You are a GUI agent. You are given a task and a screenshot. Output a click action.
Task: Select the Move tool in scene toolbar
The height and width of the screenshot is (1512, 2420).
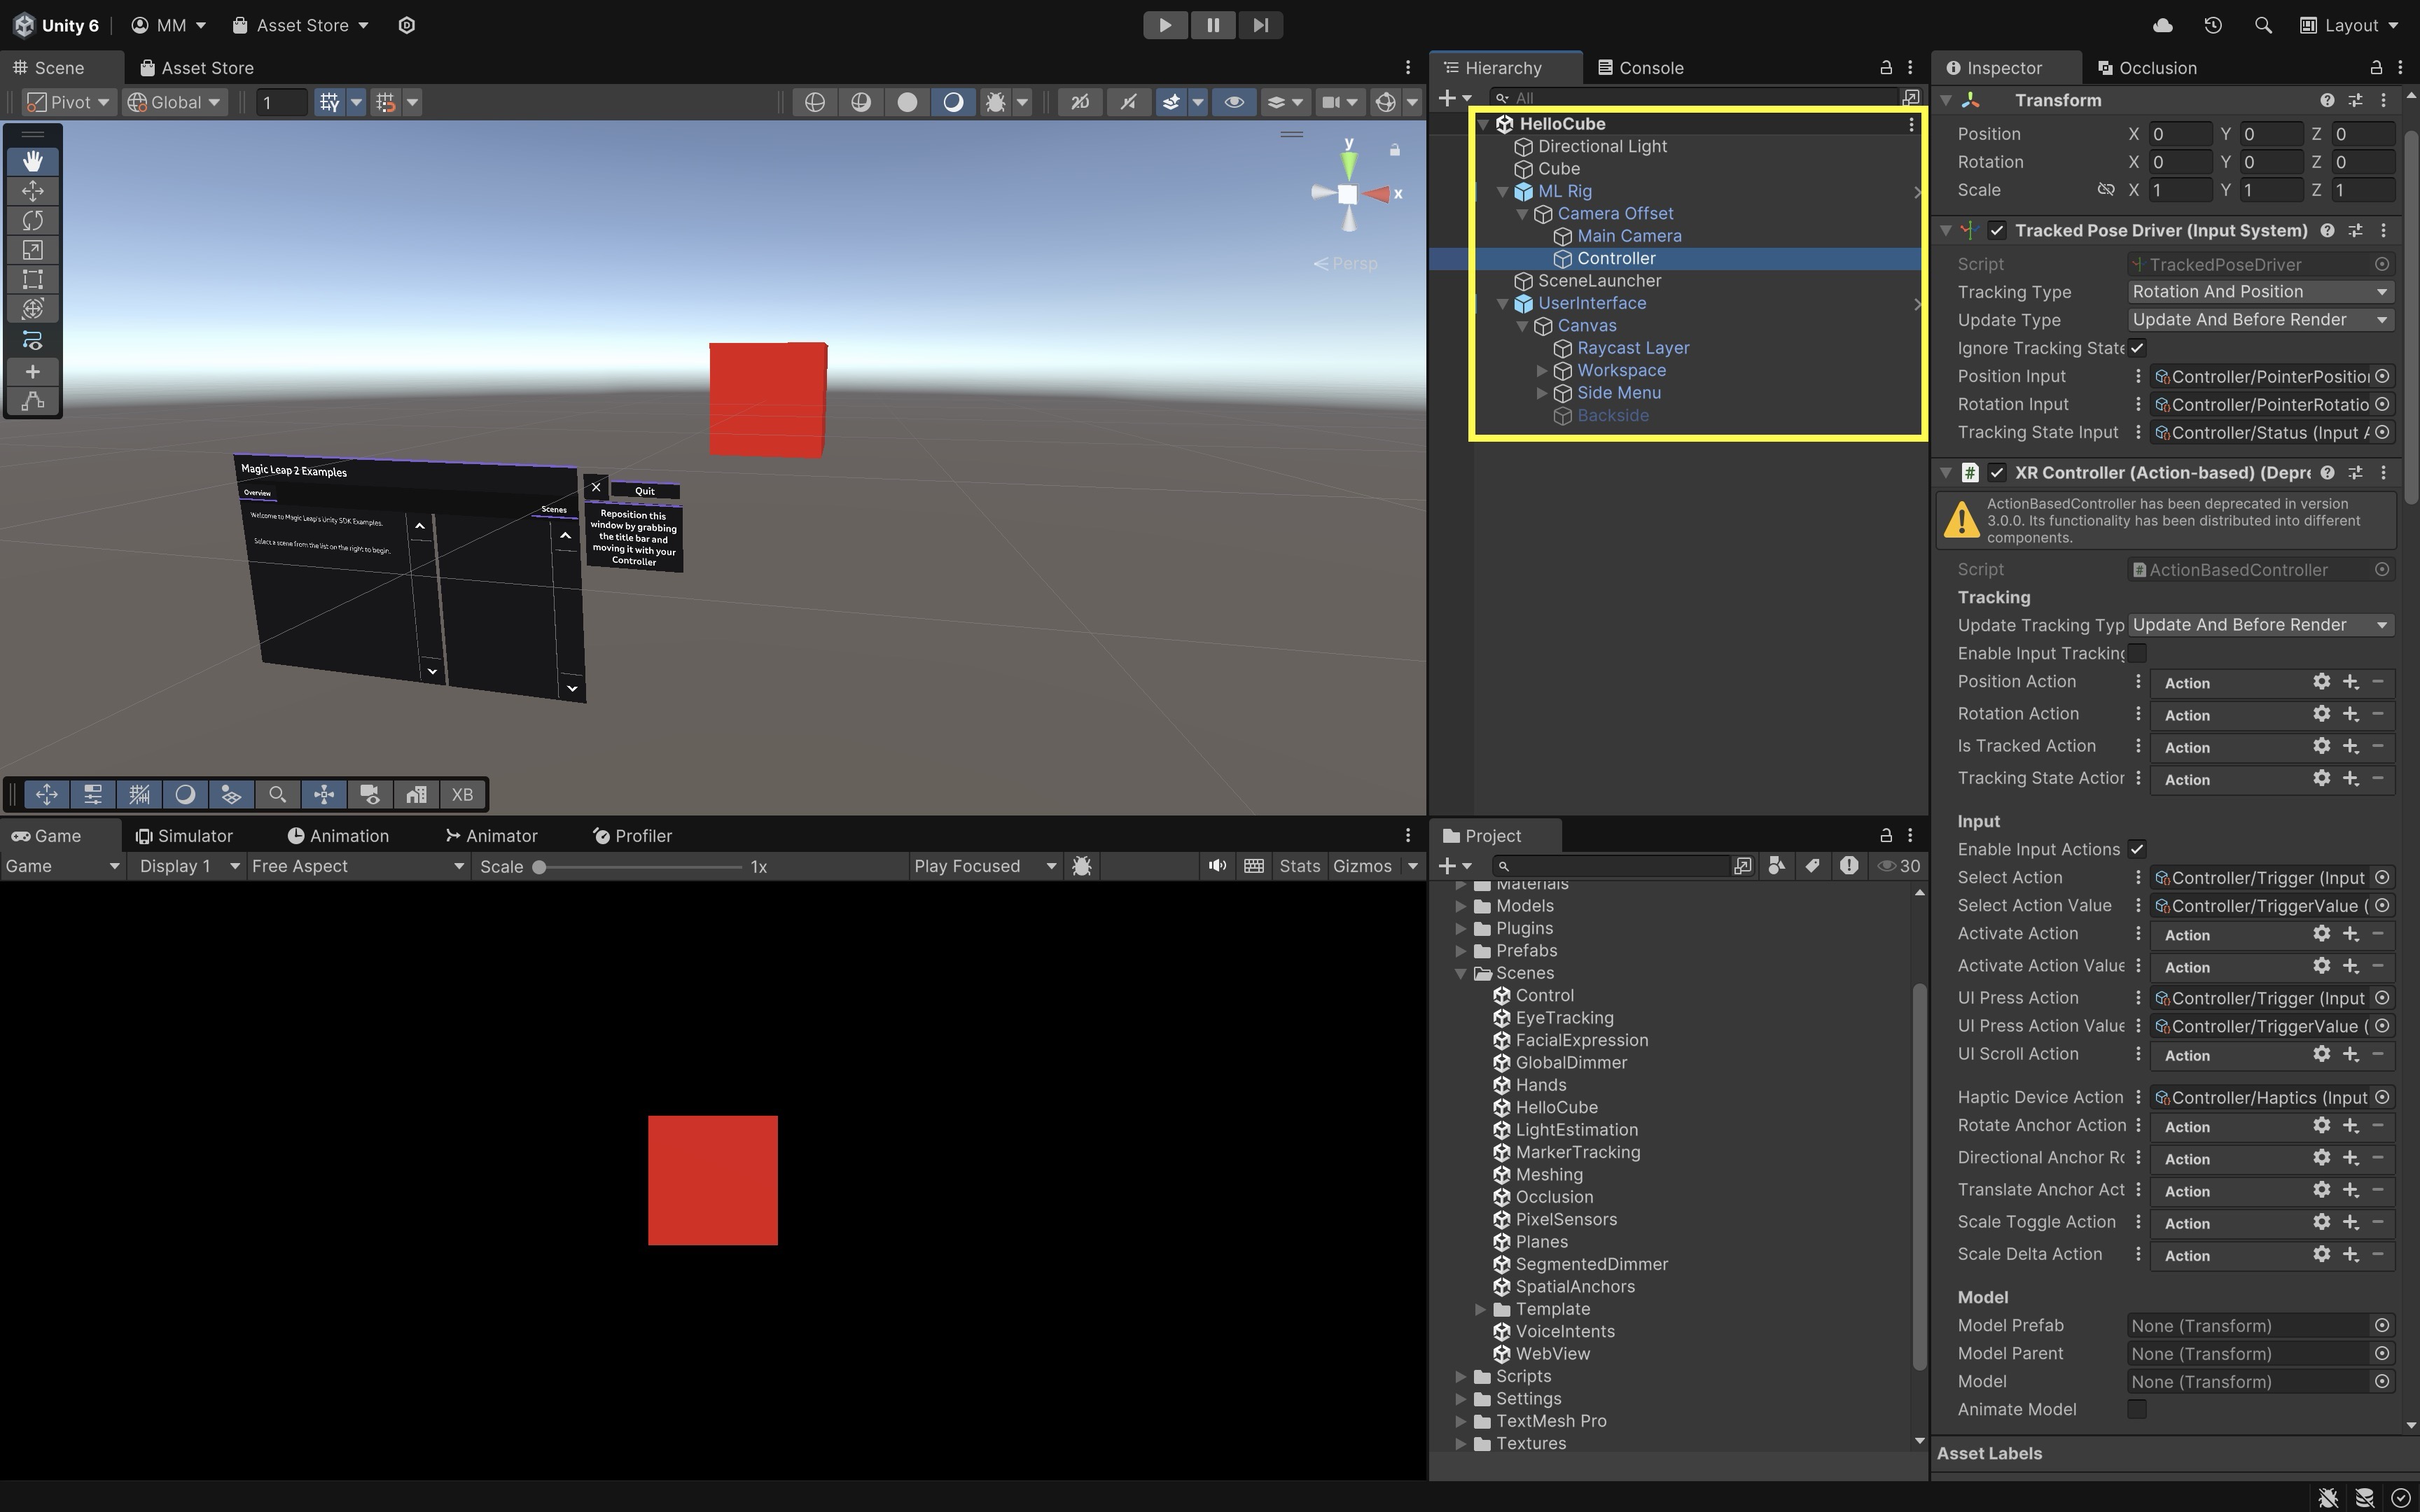(x=32, y=191)
